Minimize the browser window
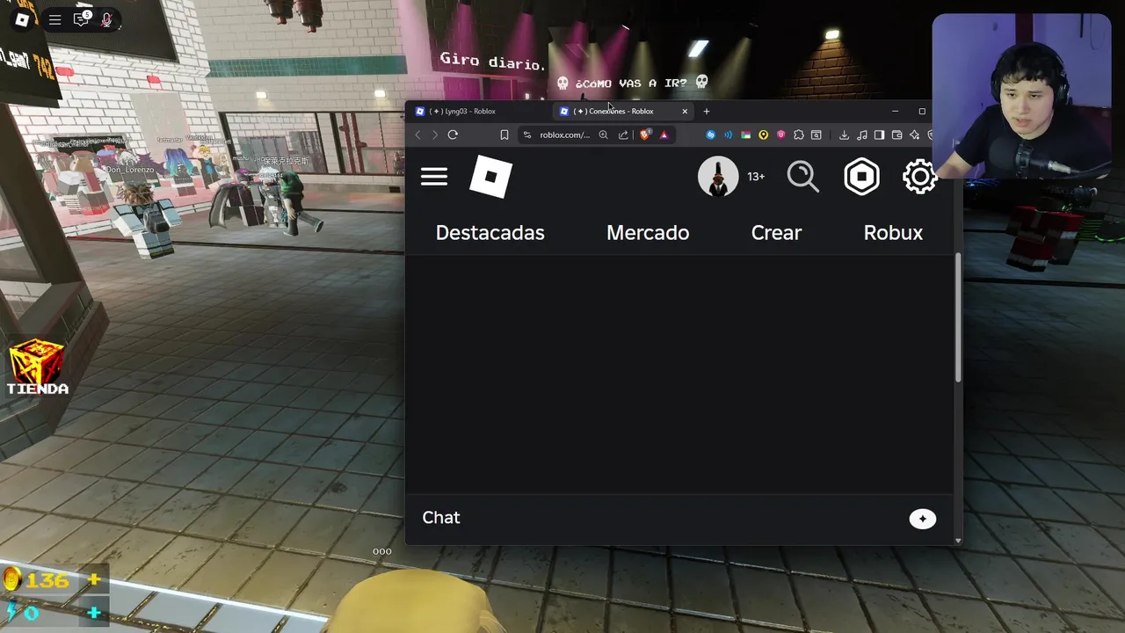 pos(895,112)
